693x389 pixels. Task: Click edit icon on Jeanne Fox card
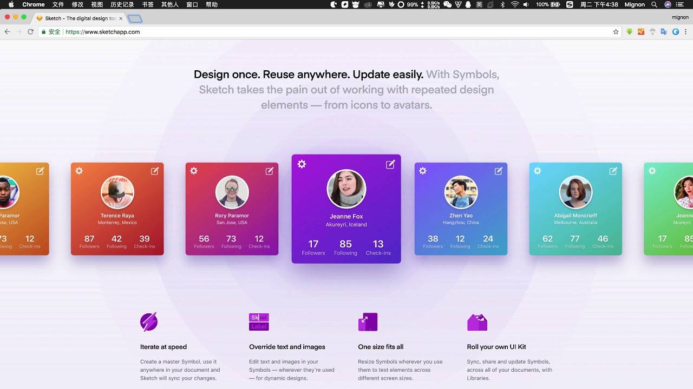(390, 164)
